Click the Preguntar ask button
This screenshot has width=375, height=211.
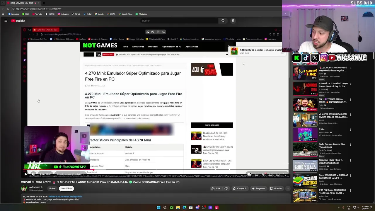pyautogui.click(x=258, y=188)
